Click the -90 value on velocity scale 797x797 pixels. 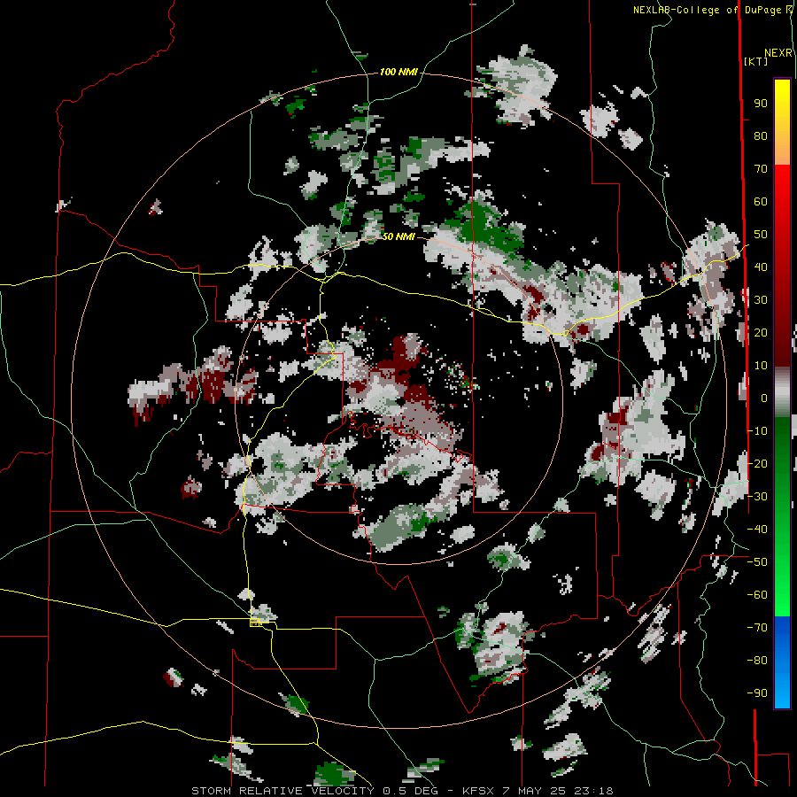click(757, 693)
